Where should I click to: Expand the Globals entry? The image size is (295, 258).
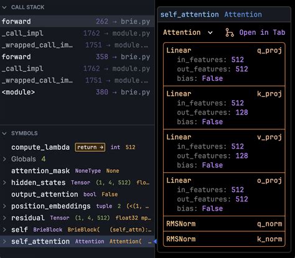point(4,159)
